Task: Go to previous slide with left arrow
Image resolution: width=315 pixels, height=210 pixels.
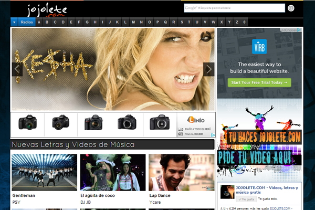Action: point(17,69)
